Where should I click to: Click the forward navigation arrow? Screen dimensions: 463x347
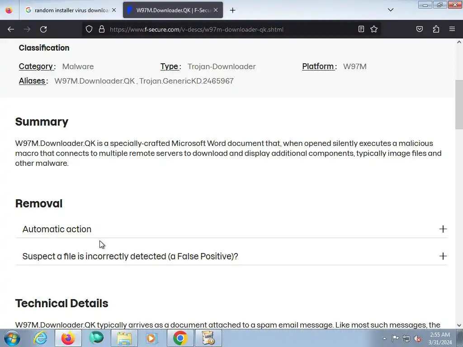(x=27, y=29)
